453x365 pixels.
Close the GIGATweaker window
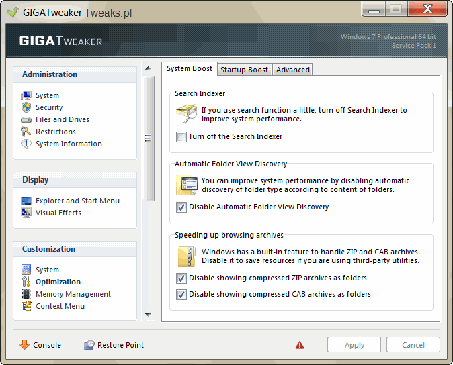click(x=427, y=9)
